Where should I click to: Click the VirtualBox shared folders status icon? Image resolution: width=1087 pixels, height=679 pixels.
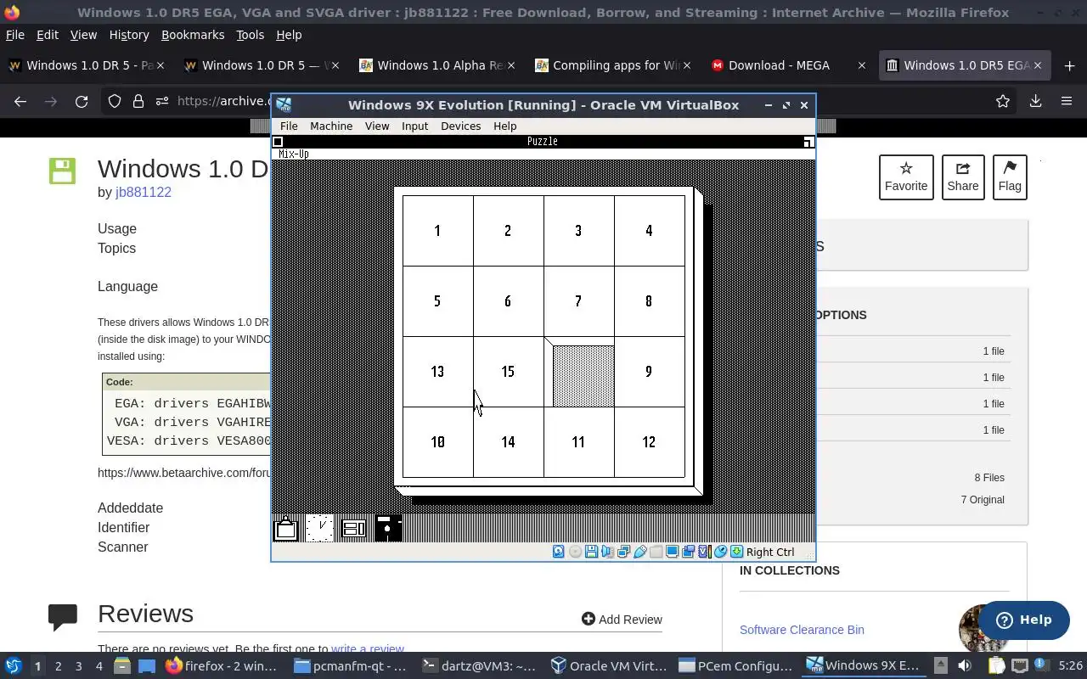656,552
